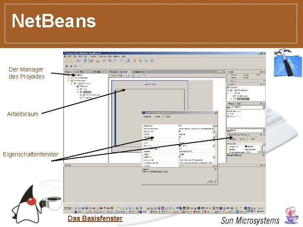303x227 pixels.
Task: Click Close button in properties dialog
Action: tap(211, 181)
